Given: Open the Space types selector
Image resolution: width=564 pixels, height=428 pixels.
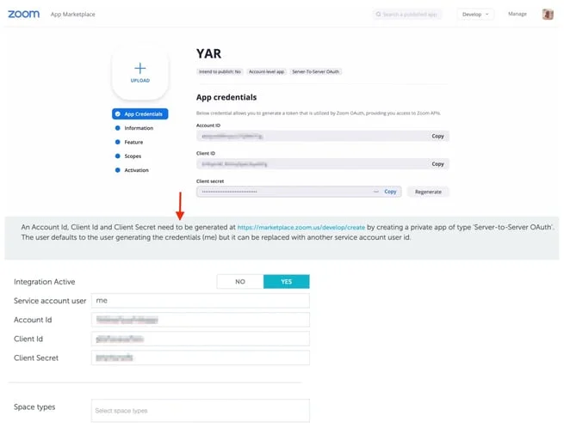Looking at the screenshot, I should click(200, 411).
